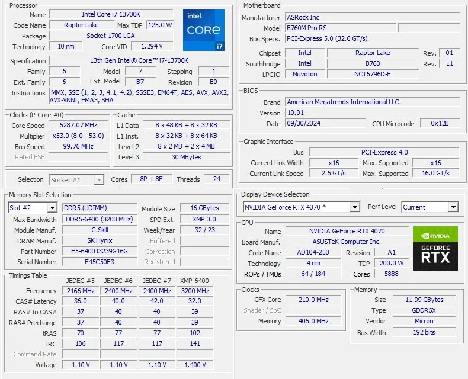Image resolution: width=468 pixels, height=379 pixels.
Task: Click the Current Link Speed 2.5 GT/s
Action: [x=334, y=173]
